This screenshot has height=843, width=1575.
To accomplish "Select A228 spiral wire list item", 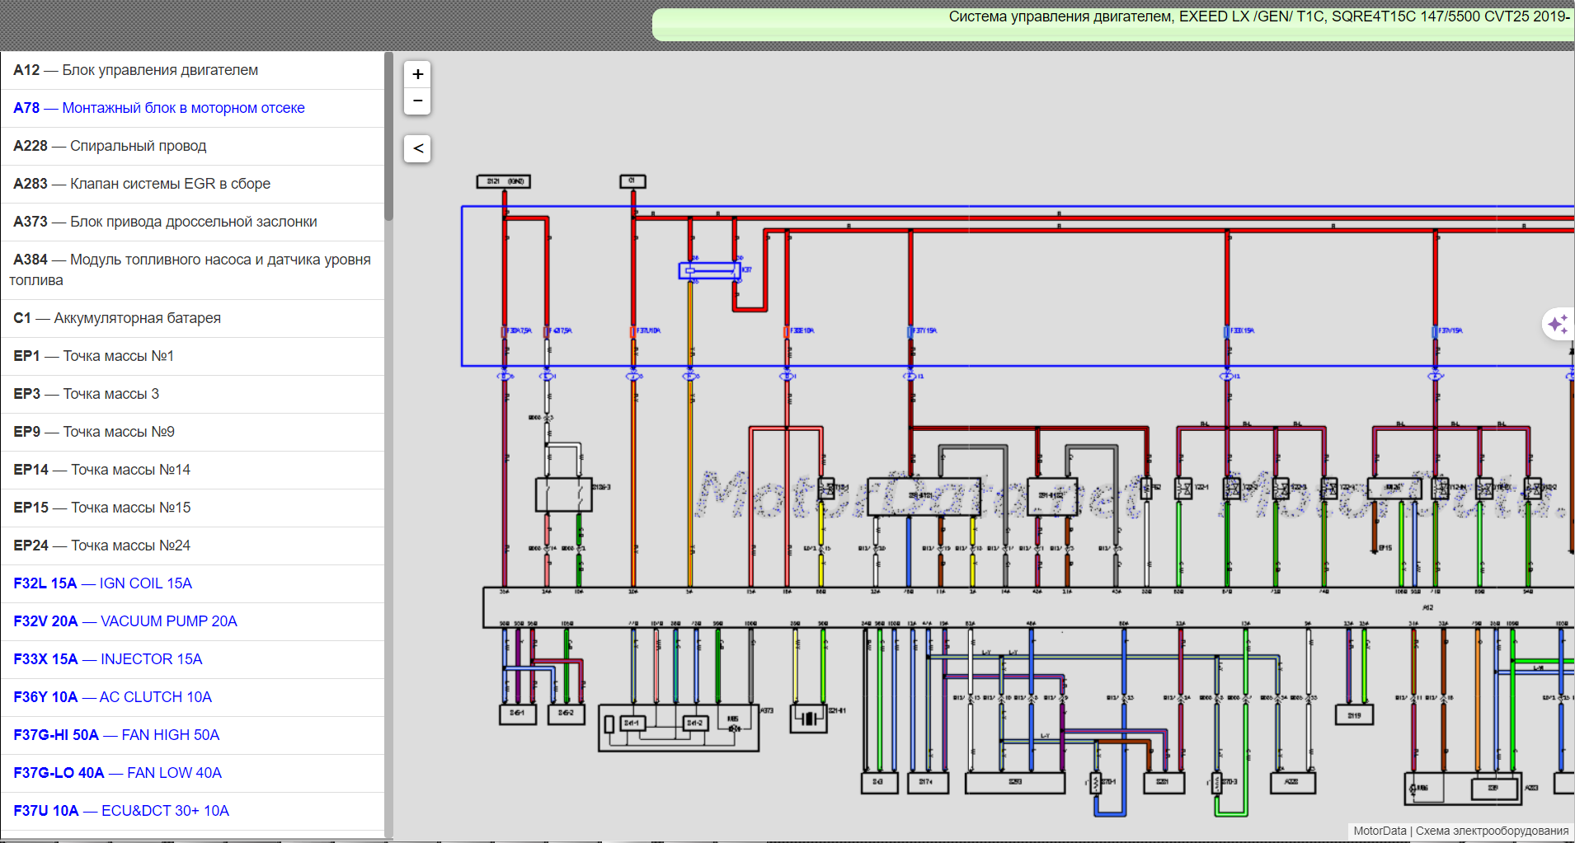I will (x=110, y=146).
